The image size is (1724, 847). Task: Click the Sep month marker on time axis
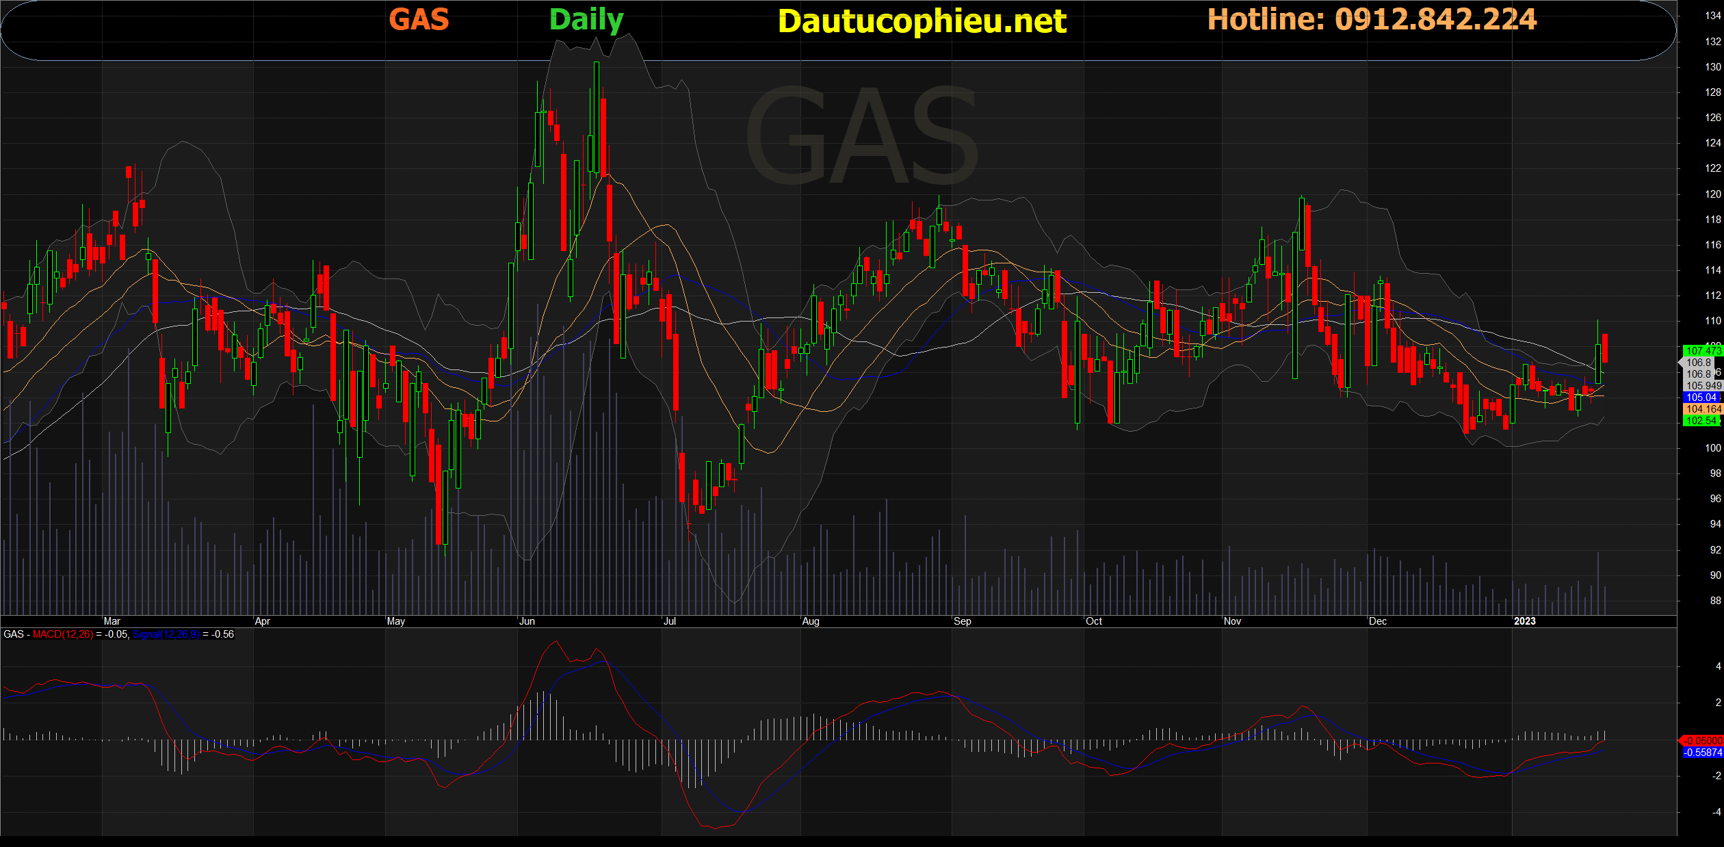(x=962, y=621)
